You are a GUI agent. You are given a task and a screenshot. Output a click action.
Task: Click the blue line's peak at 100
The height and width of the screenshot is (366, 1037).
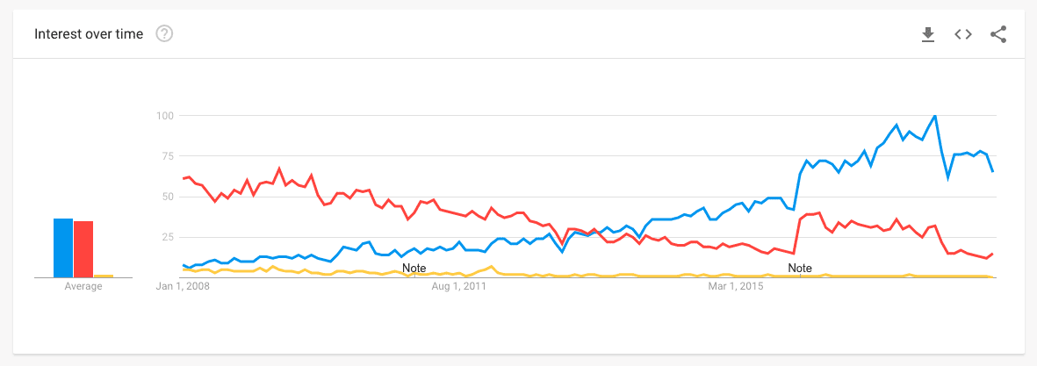[x=934, y=116]
